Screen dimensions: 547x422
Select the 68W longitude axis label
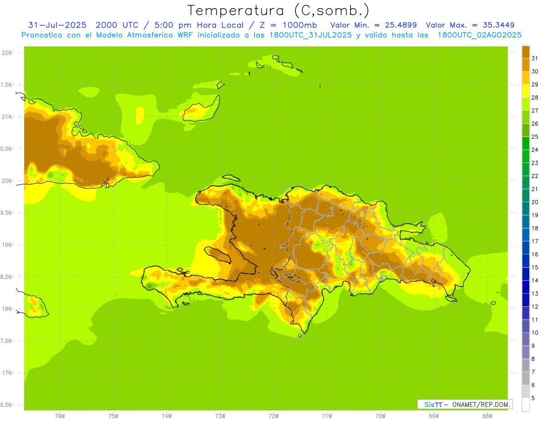coord(487,416)
